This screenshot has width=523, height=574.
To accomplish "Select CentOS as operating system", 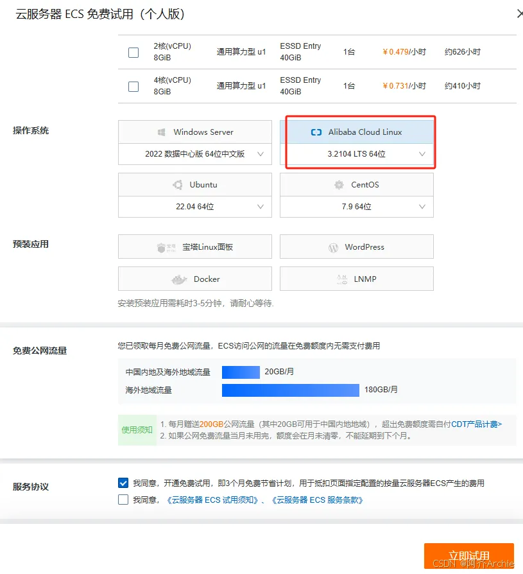I will (357, 184).
